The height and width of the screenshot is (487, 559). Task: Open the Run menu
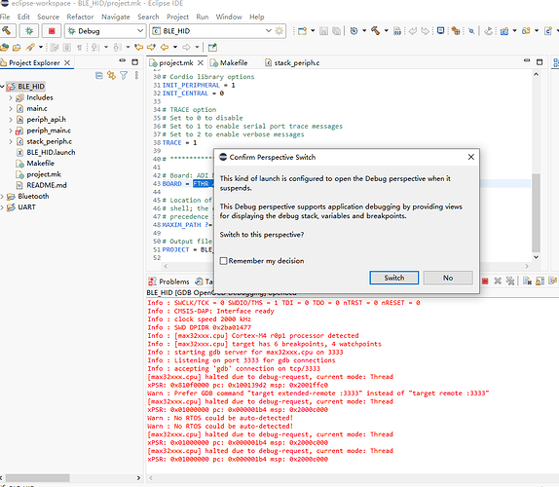pos(203,17)
